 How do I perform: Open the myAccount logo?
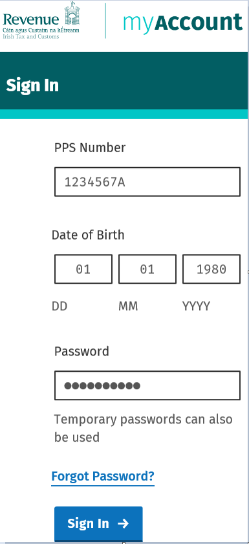pos(183,23)
